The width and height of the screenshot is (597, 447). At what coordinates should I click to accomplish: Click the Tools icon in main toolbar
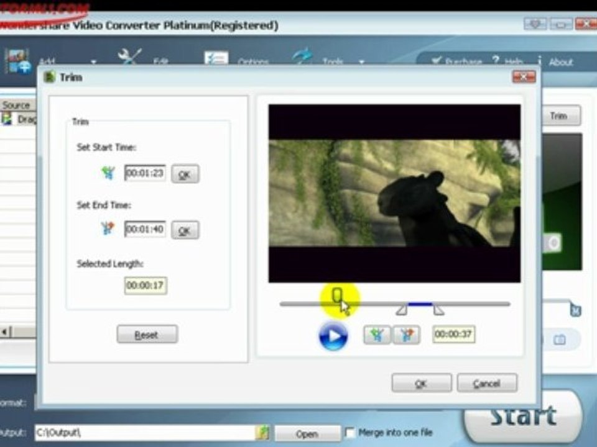click(x=303, y=57)
